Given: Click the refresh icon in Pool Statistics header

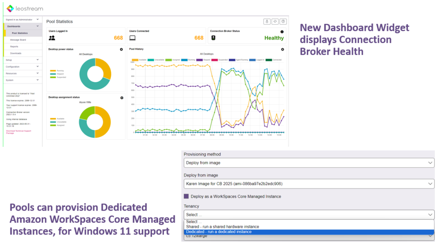Looking at the screenshot, I should 275,21.
